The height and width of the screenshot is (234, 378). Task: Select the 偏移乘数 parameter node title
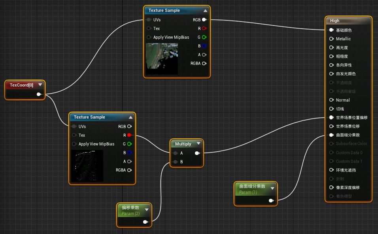130,208
